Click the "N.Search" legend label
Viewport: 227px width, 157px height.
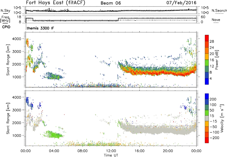(219, 10)
